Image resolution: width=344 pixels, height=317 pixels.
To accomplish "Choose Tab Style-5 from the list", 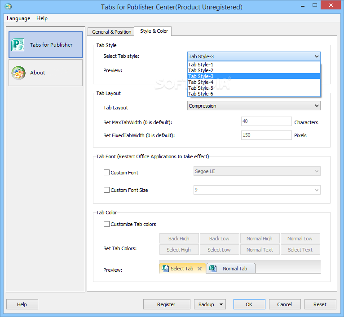I will [254, 88].
